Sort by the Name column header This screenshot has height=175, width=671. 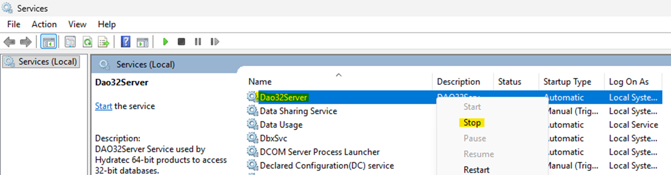(x=260, y=82)
